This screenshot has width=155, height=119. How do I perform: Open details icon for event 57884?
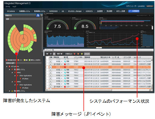(50, 61)
